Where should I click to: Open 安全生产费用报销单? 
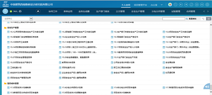tap(174, 68)
